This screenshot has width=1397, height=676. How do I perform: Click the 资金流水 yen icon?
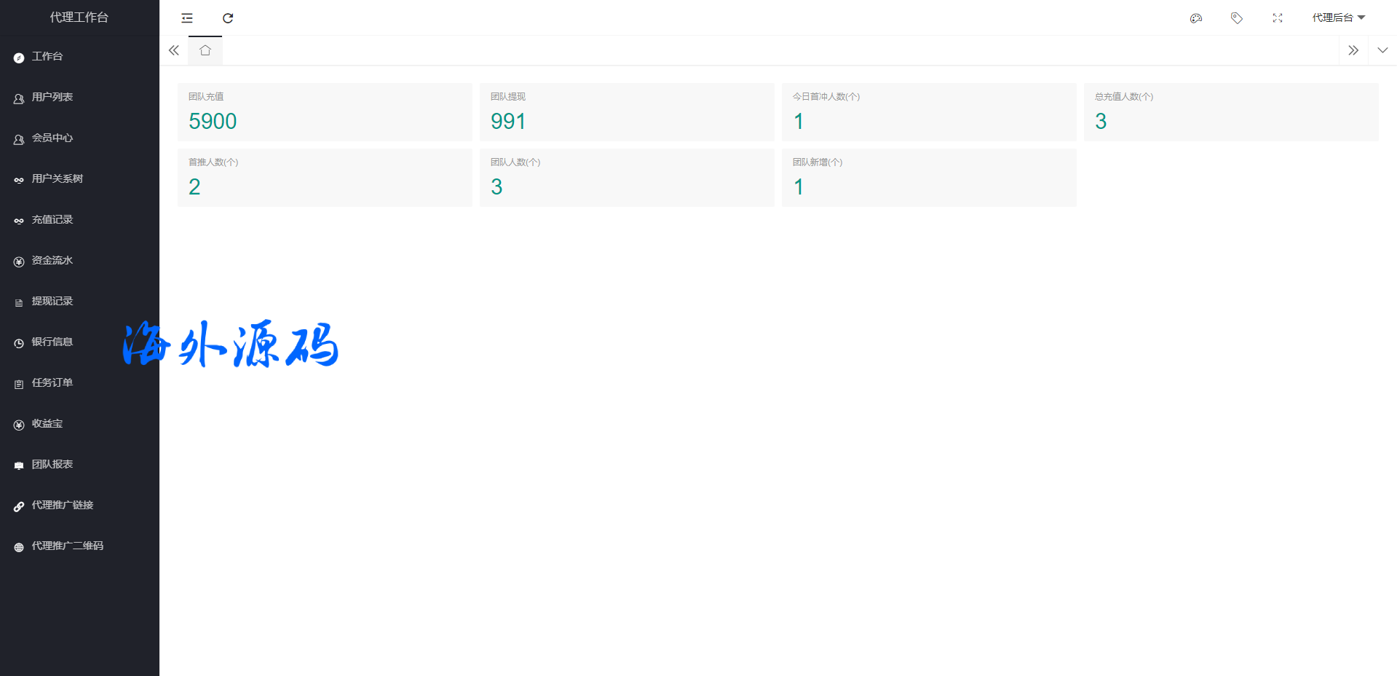point(19,262)
